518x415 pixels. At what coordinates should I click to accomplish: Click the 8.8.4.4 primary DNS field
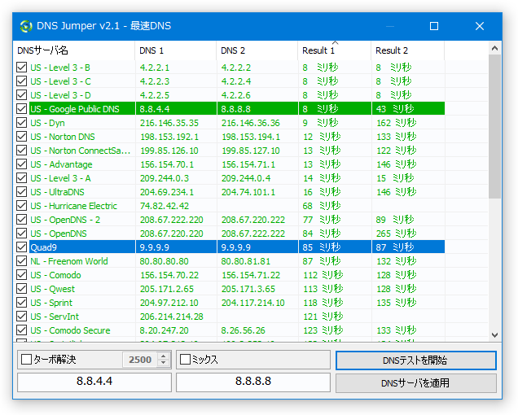pyautogui.click(x=94, y=382)
